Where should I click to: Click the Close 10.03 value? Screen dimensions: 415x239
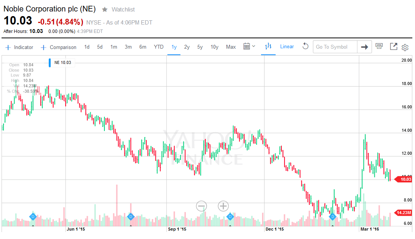click(28, 70)
